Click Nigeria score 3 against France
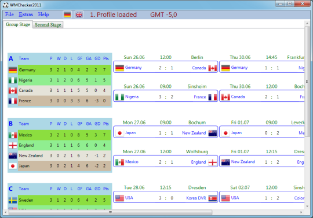 pyautogui.click(x=160, y=97)
